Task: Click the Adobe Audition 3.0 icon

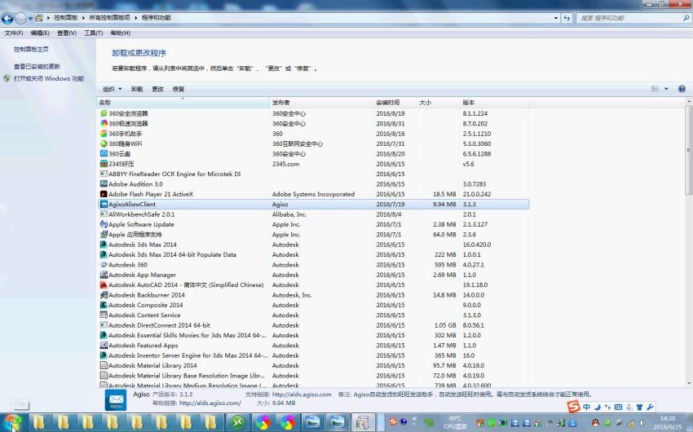Action: click(104, 184)
